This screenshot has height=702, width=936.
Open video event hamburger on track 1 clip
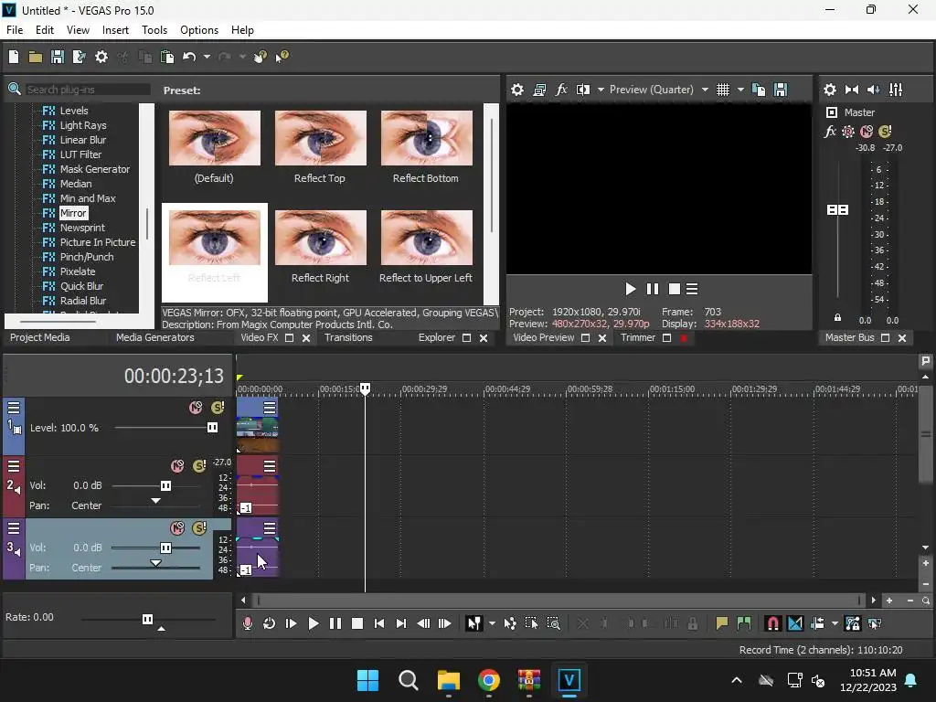coord(270,408)
